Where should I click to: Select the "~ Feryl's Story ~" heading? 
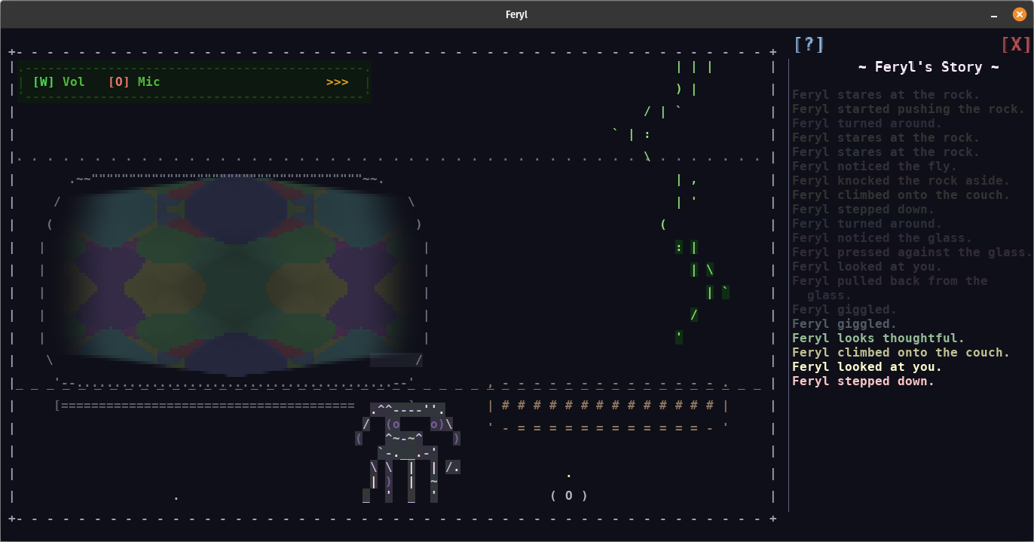pyautogui.click(x=929, y=67)
